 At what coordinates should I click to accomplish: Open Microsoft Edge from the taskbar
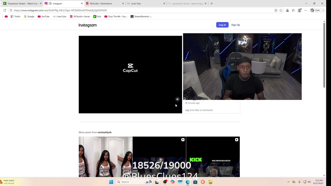point(188,182)
